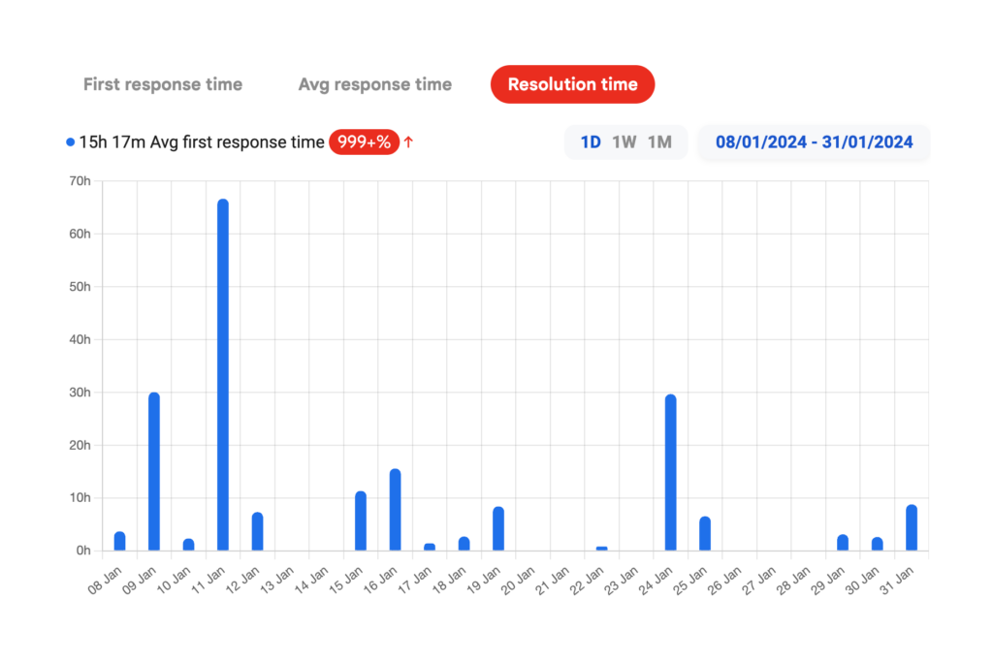Select the 1W interval option
This screenshot has width=993, height=662.
(624, 142)
